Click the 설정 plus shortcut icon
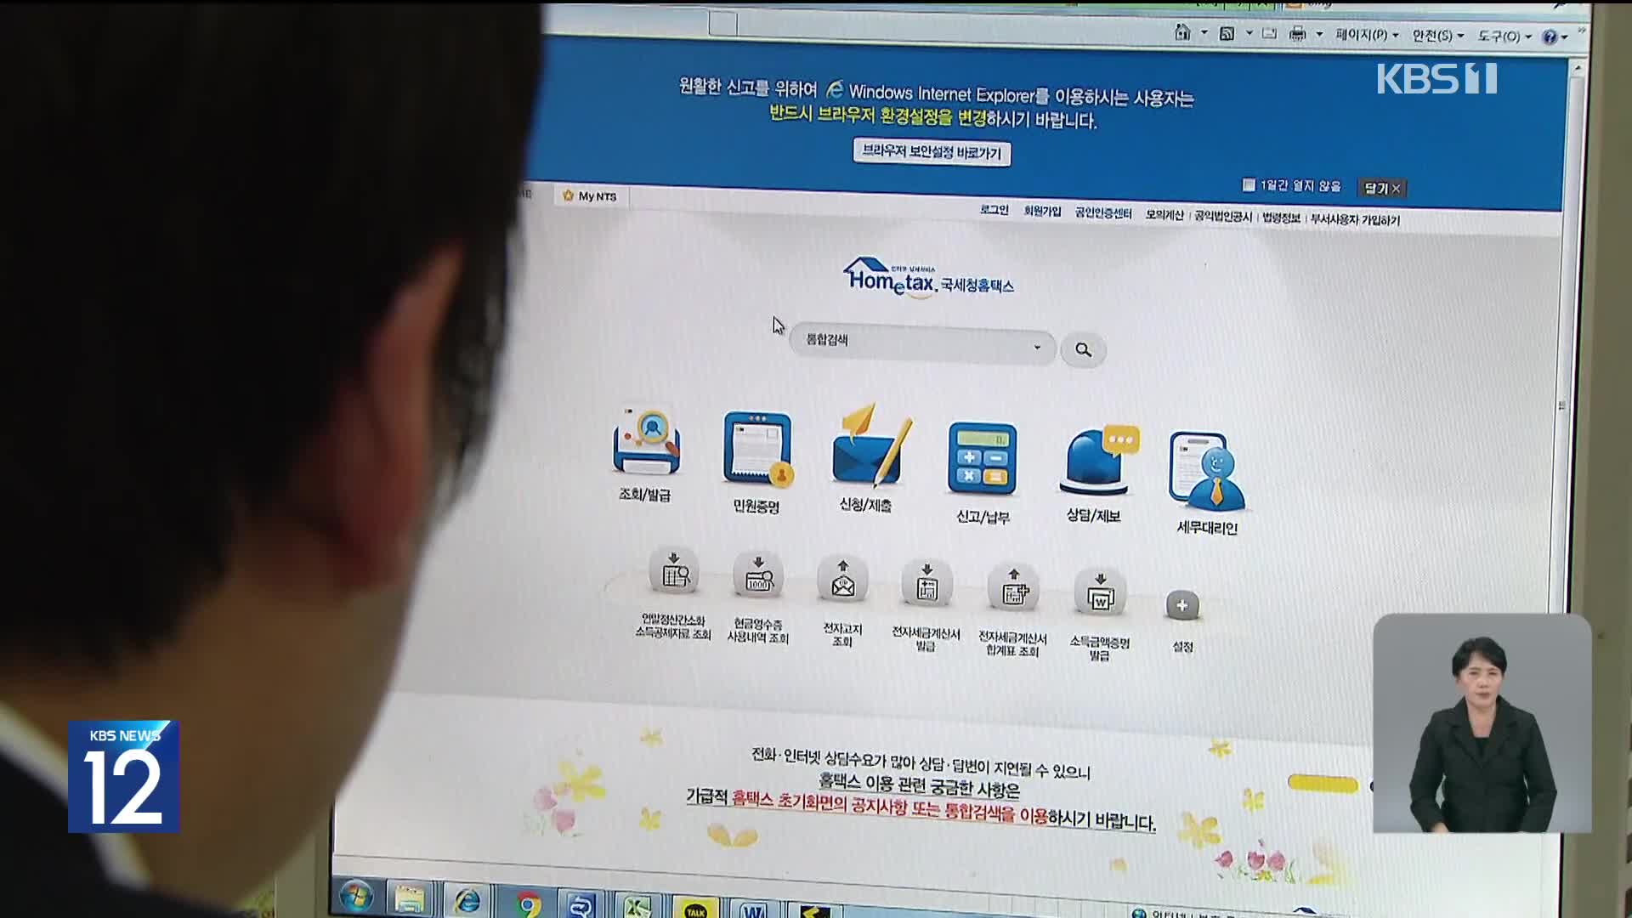Viewport: 1632px width, 918px height. point(1182,606)
